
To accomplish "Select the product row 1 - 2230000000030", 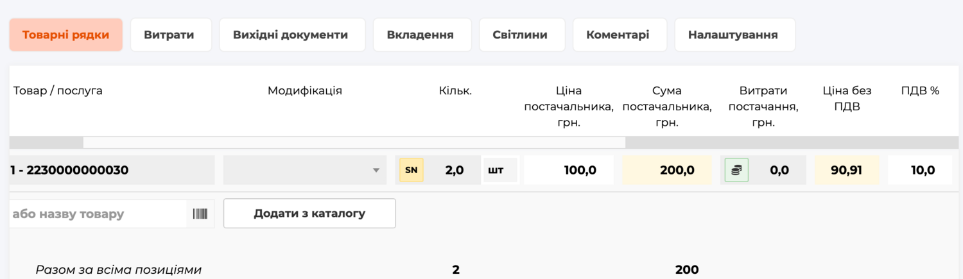I will coord(112,170).
